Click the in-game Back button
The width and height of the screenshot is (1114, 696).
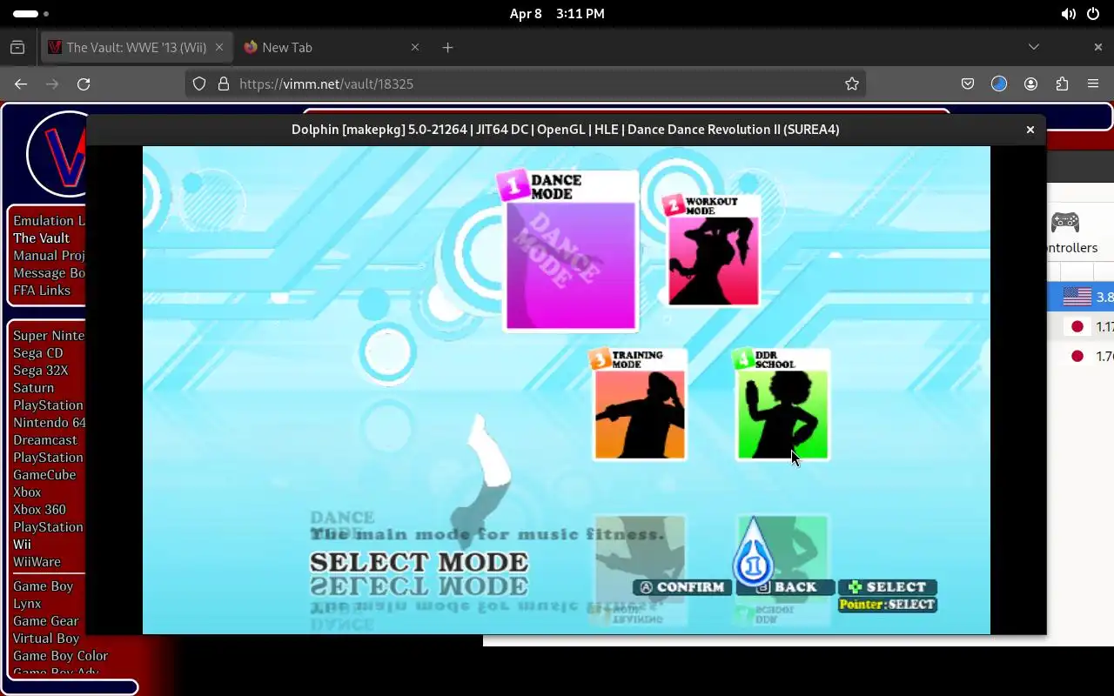click(x=786, y=587)
